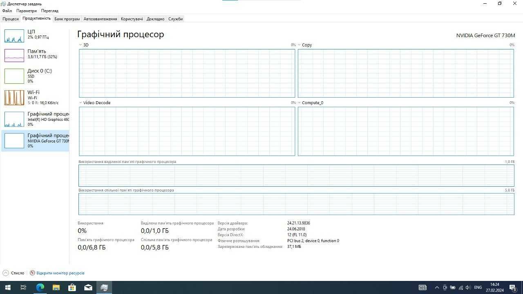Select the Пам'ять item in sidebar
This screenshot has height=294, width=523.
click(x=35, y=55)
